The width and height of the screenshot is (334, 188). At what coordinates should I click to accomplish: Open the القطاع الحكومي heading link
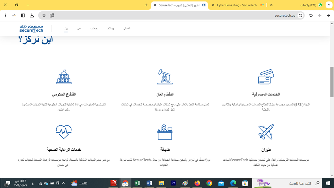pyautogui.click(x=64, y=94)
